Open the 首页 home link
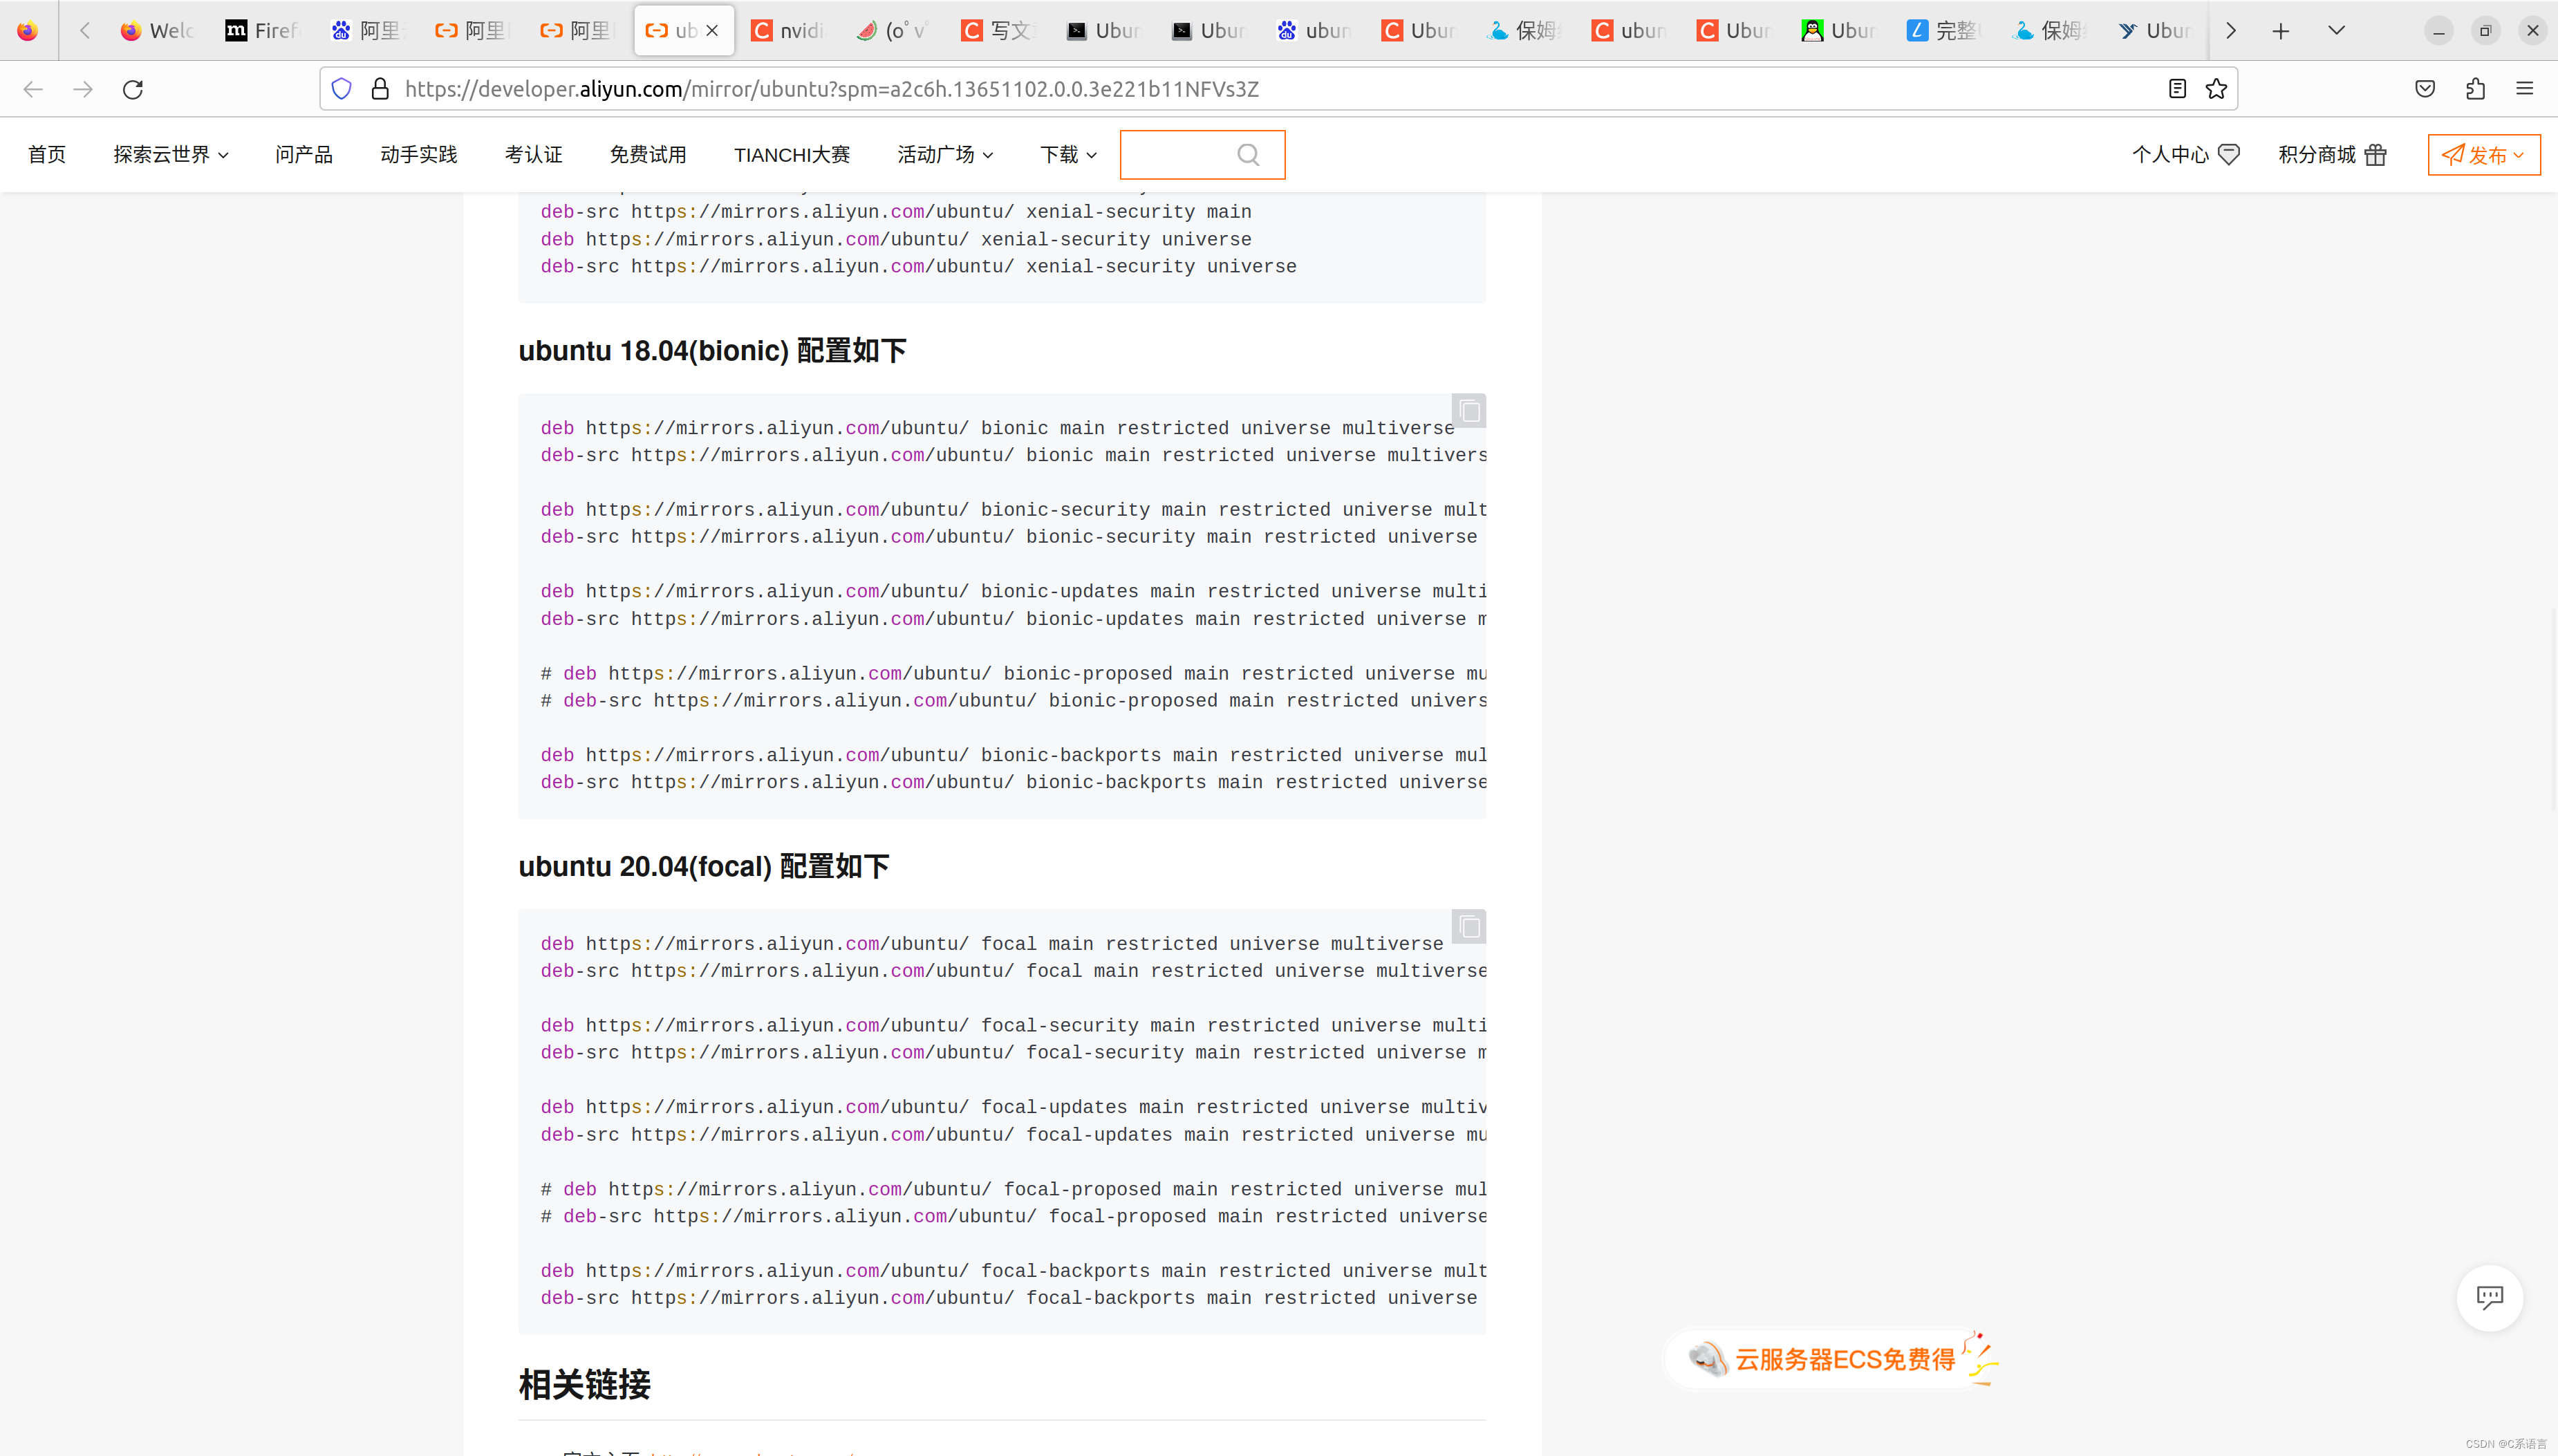The height and width of the screenshot is (1456, 2558). click(47, 155)
